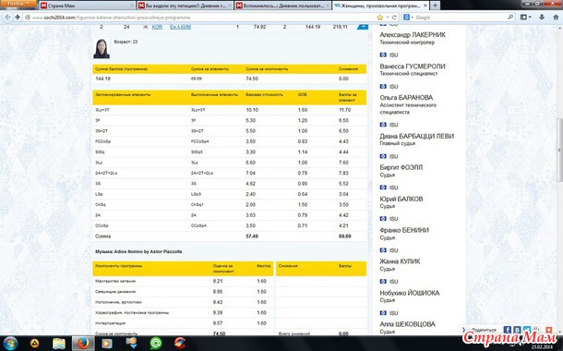Screen dimensions: 563x351
Task: Expand the bookmarks toolbar menu button
Action: point(525,18)
